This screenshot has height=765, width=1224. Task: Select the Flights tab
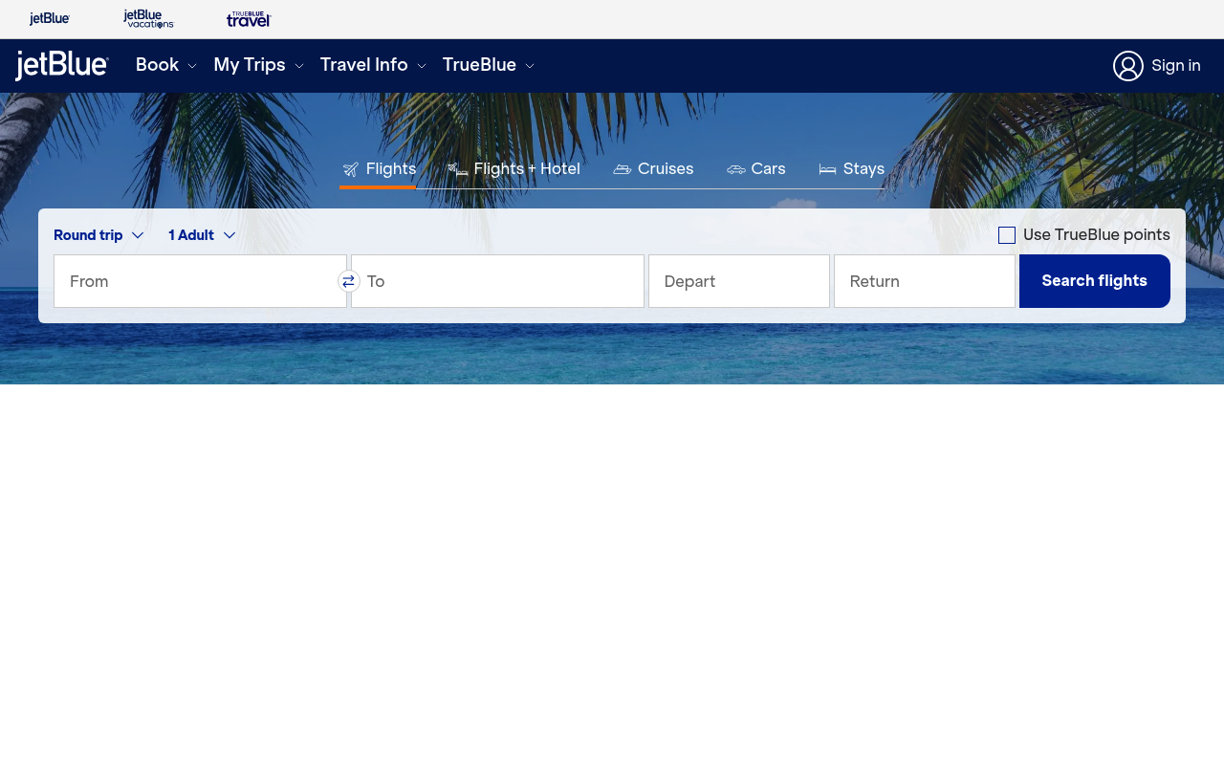pos(379,169)
